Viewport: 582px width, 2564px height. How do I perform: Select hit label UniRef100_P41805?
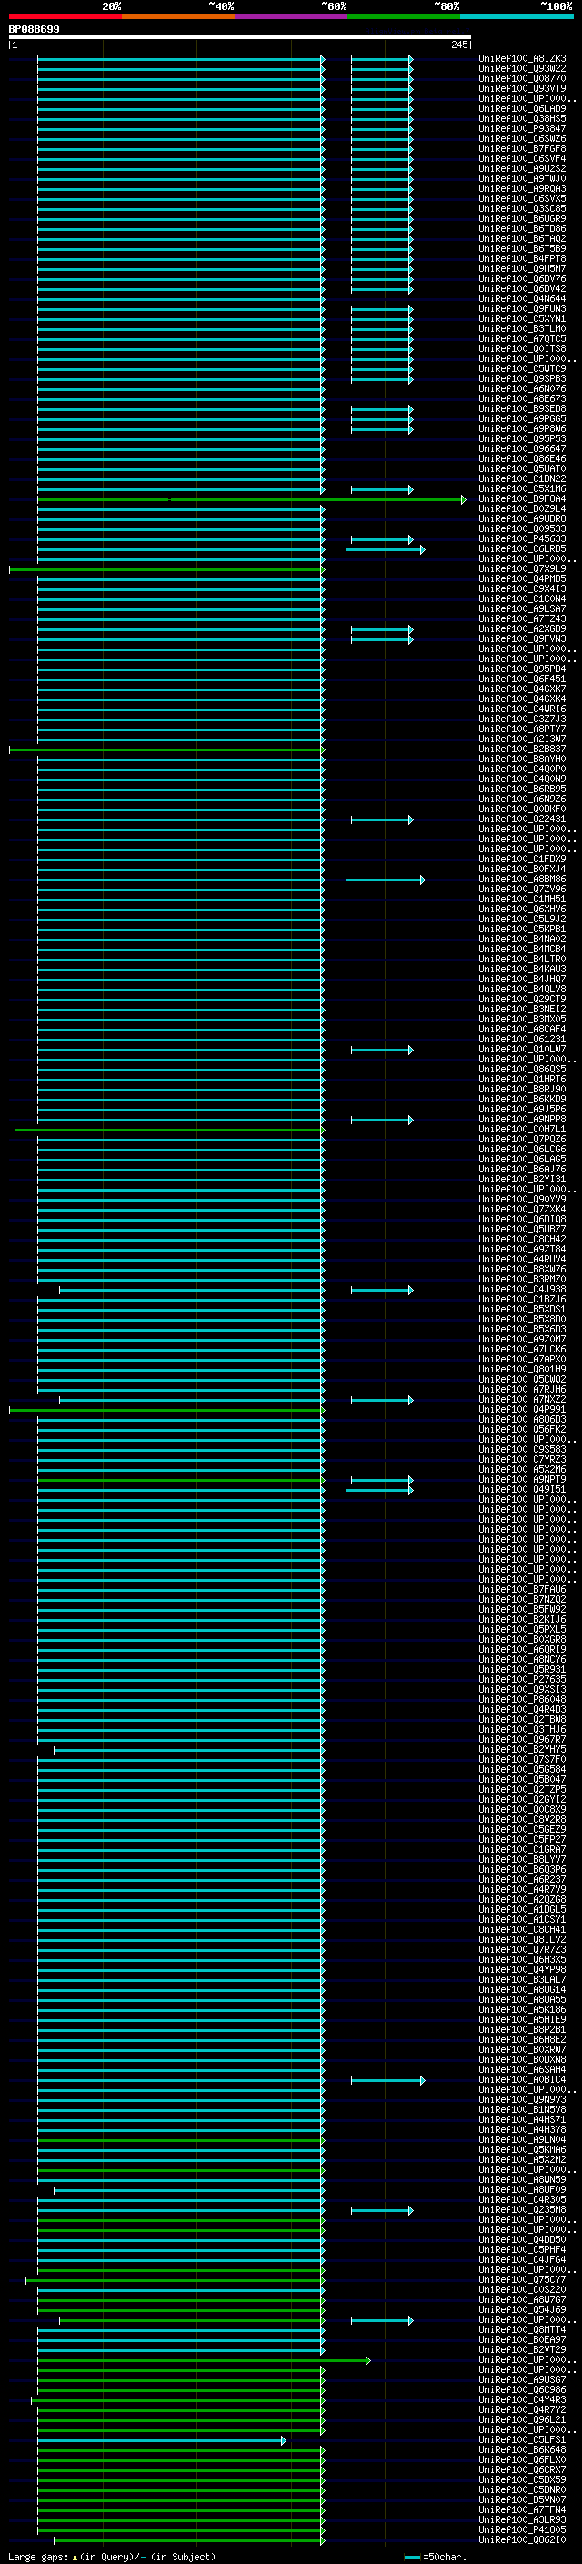point(522,2529)
